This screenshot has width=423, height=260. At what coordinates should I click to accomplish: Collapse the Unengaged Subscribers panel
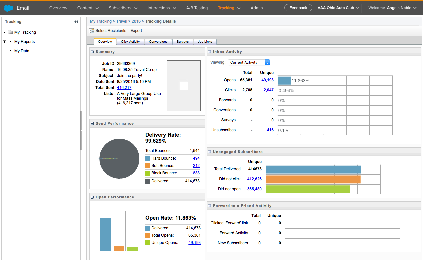[x=210, y=152]
